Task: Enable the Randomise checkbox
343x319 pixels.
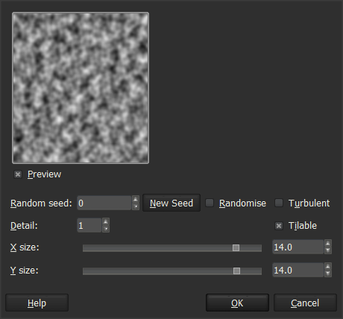Action: click(x=210, y=203)
